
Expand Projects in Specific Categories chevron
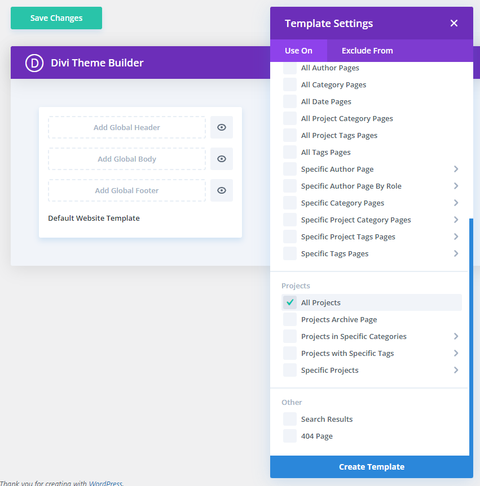tap(456, 336)
